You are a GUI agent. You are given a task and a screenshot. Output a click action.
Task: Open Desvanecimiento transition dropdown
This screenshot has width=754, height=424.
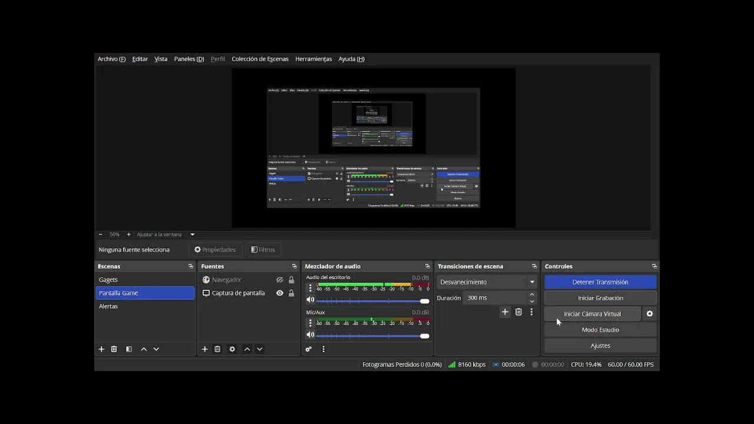487,282
